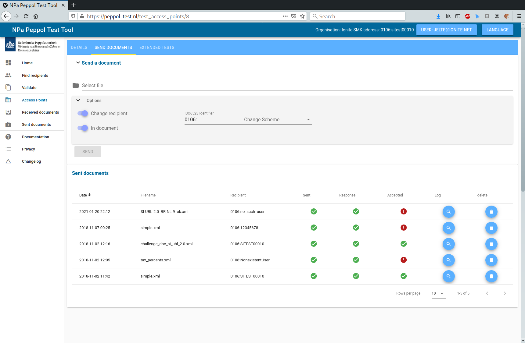This screenshot has width=525, height=343.
Task: Open the page actions ellipsis in address bar
Action: tap(285, 16)
